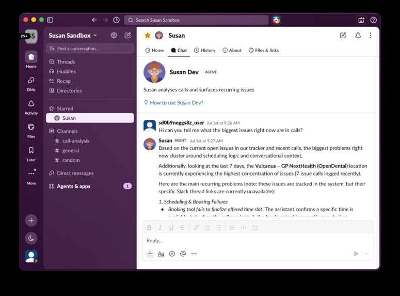Open Files in the left rail
Image resolution: width=400 pixels, height=296 pixels.
pos(31,130)
